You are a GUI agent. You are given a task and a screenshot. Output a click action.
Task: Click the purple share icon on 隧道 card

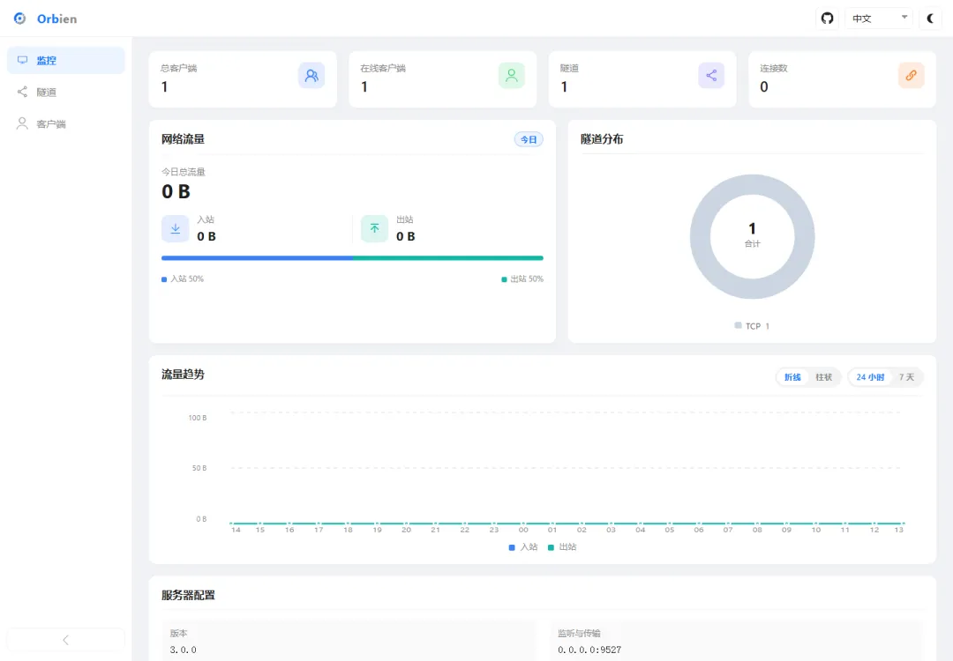point(711,75)
